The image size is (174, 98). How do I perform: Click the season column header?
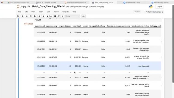pos(85,26)
